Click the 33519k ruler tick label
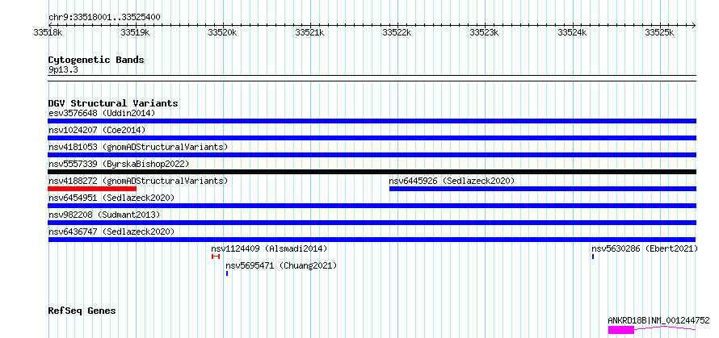 [x=135, y=32]
